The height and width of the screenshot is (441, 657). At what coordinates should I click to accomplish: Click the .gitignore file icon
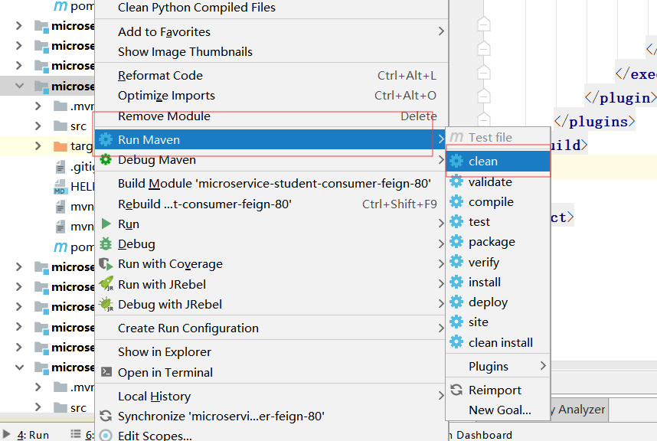click(60, 167)
